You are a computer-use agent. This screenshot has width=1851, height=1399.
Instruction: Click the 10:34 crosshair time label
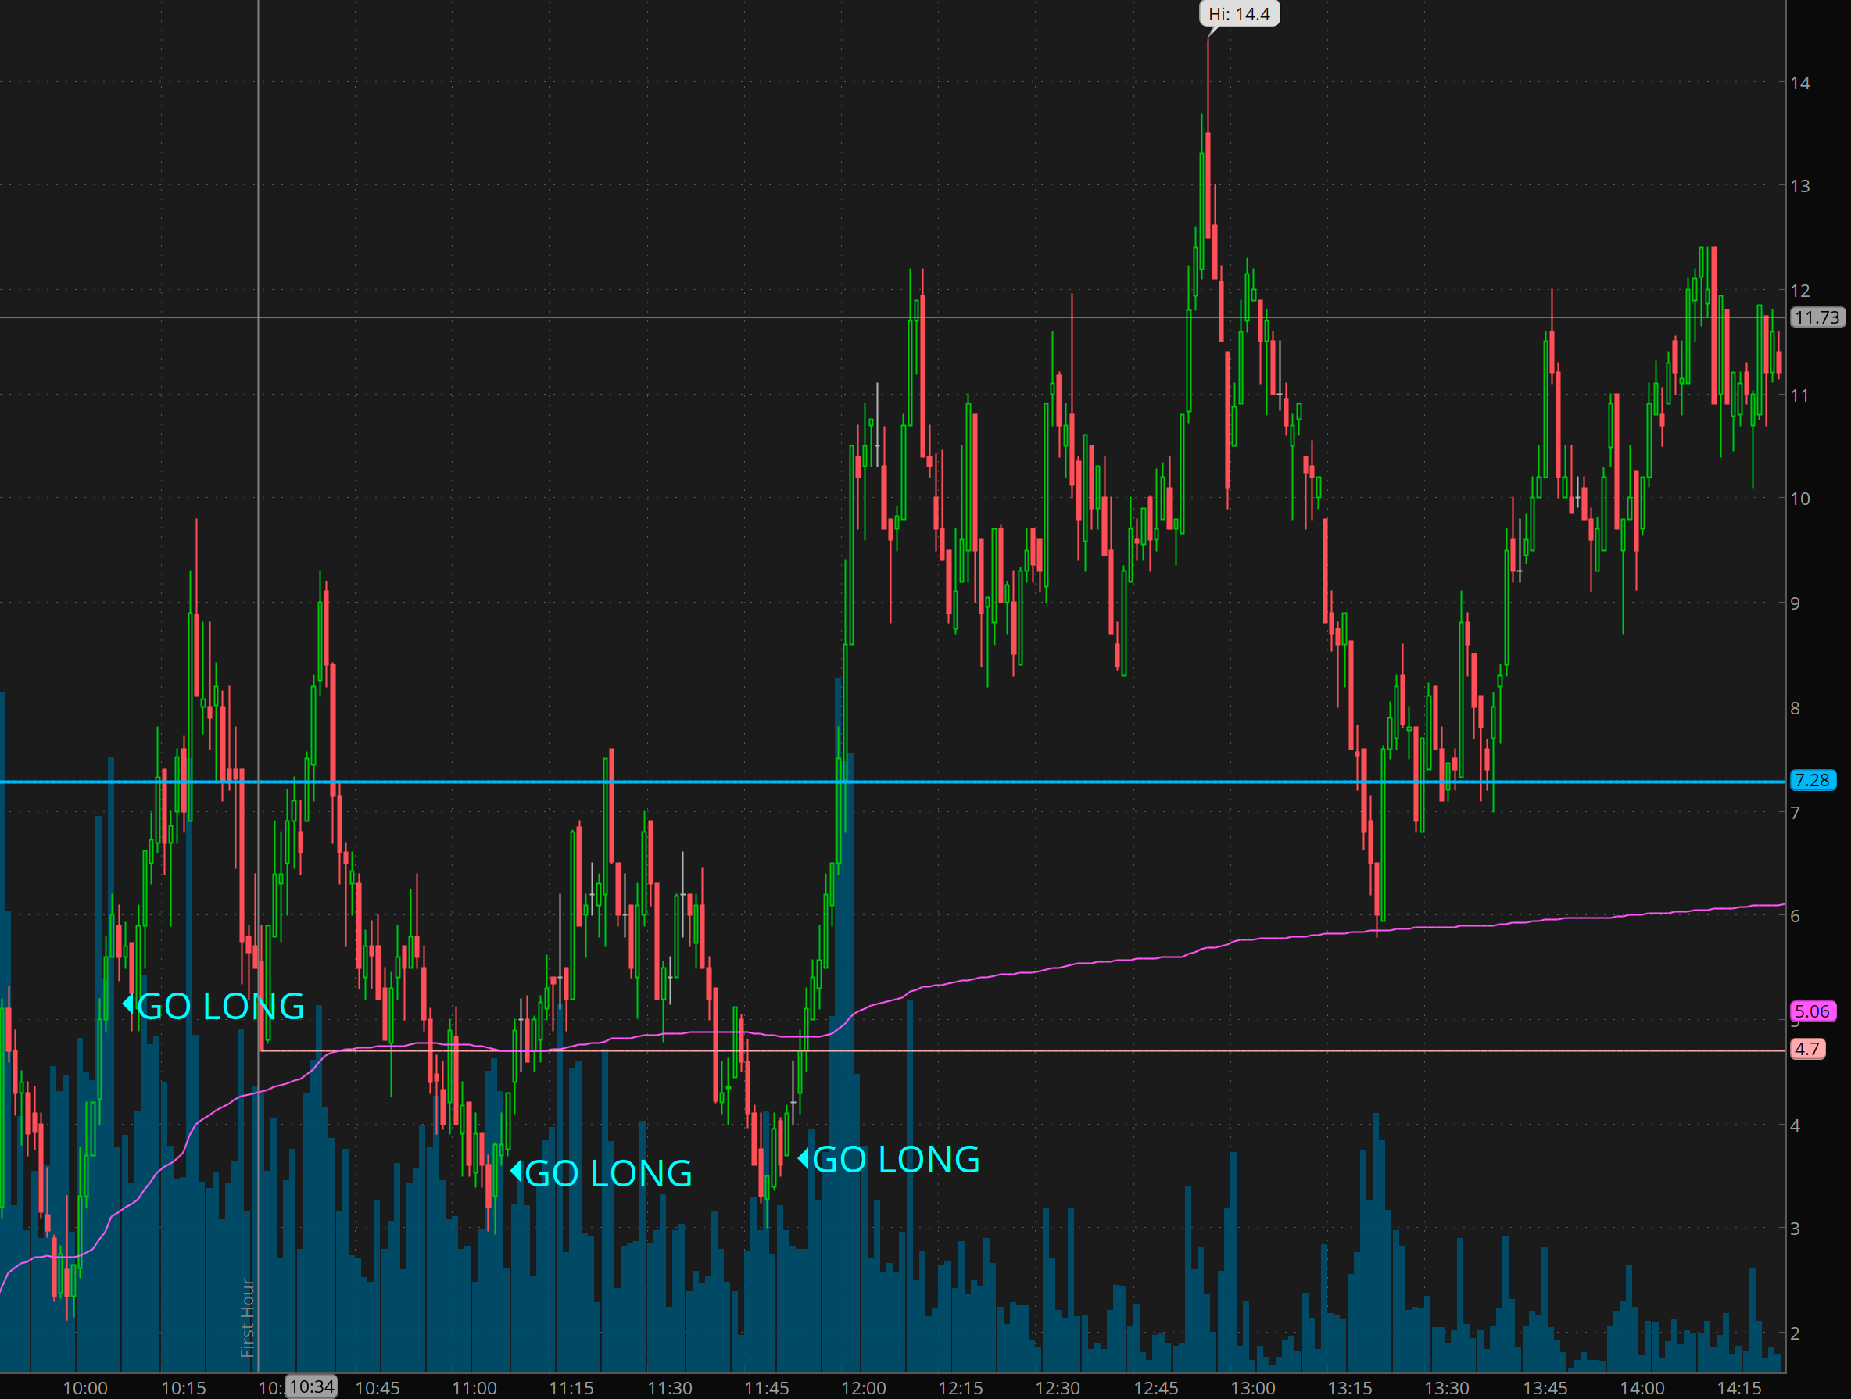pyautogui.click(x=311, y=1386)
